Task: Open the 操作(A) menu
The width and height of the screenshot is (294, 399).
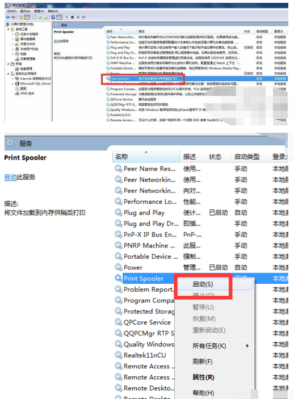Action: pos(25,11)
